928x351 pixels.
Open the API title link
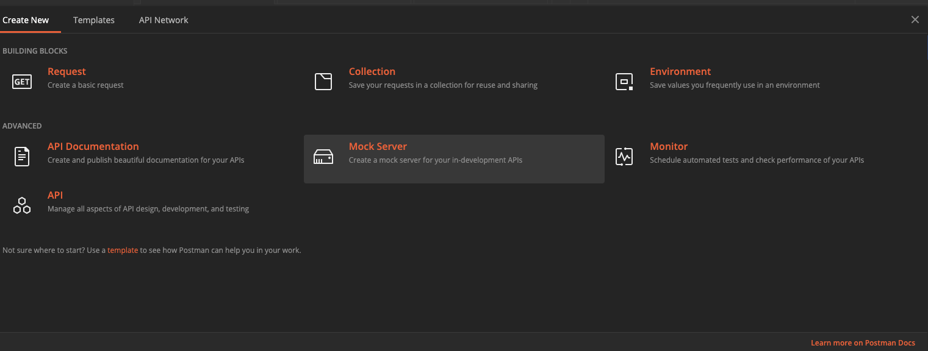[x=55, y=195]
